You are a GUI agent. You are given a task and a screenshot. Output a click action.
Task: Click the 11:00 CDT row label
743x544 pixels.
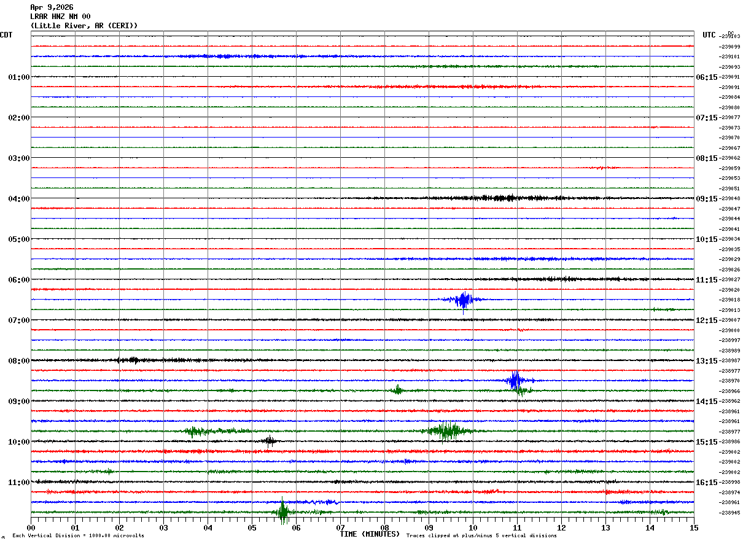pyautogui.click(x=19, y=483)
